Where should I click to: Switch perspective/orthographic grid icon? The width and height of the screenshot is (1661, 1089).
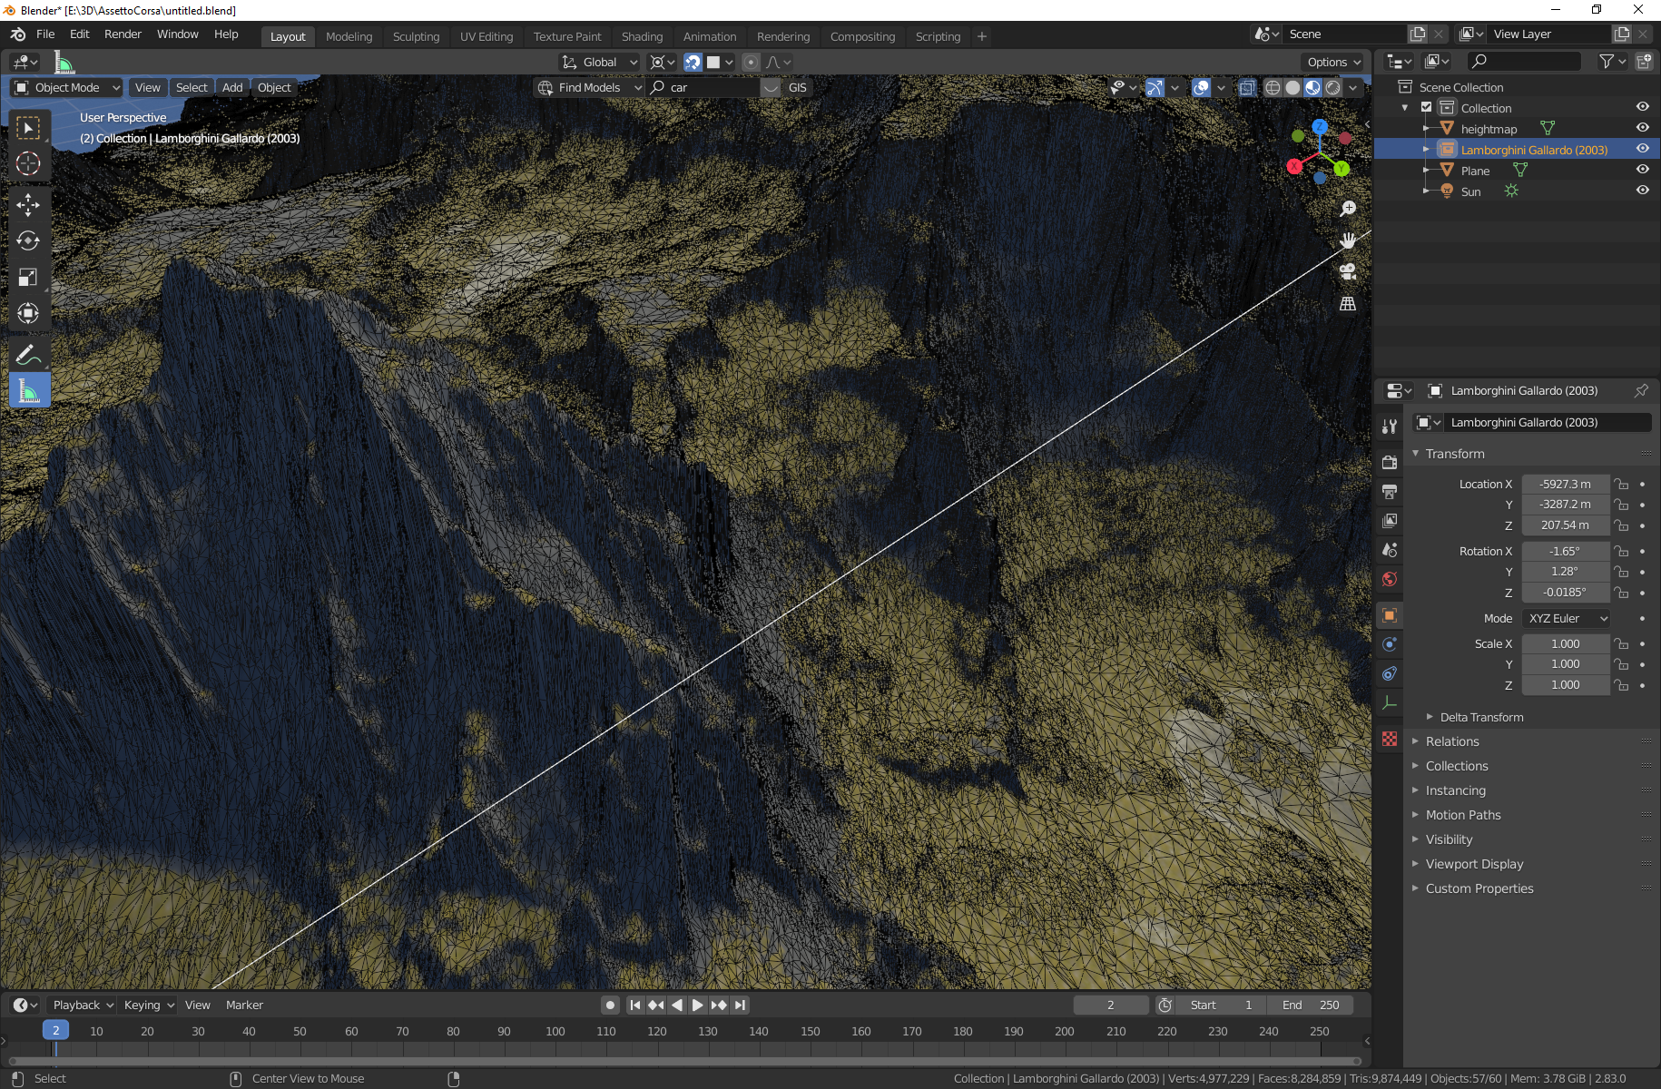coord(1348,303)
